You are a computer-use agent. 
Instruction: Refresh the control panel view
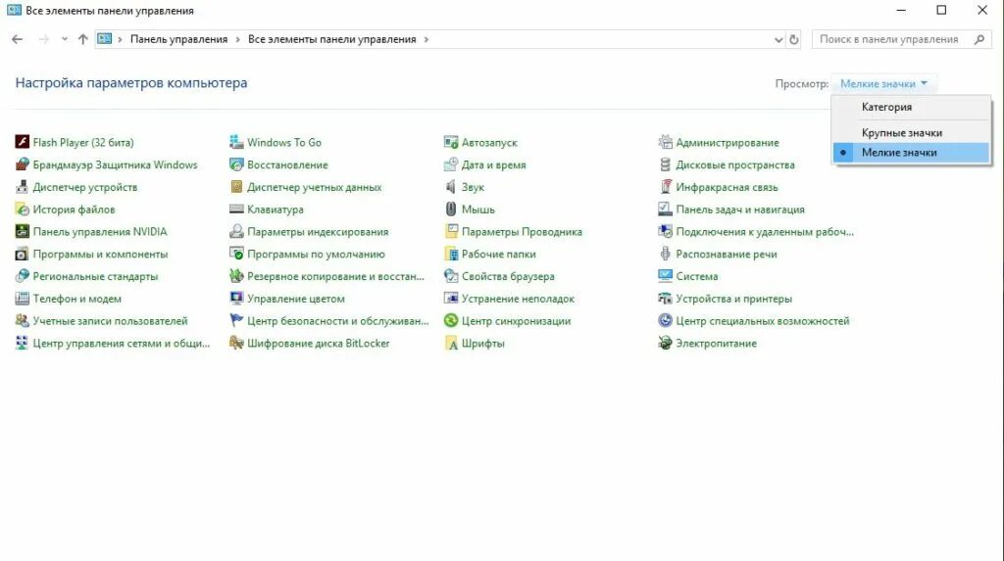pos(794,40)
